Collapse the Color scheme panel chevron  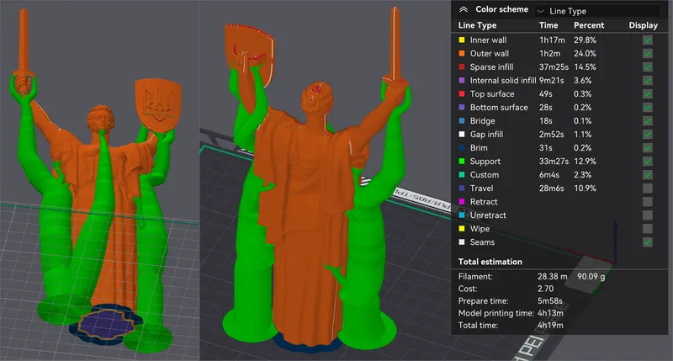point(464,9)
